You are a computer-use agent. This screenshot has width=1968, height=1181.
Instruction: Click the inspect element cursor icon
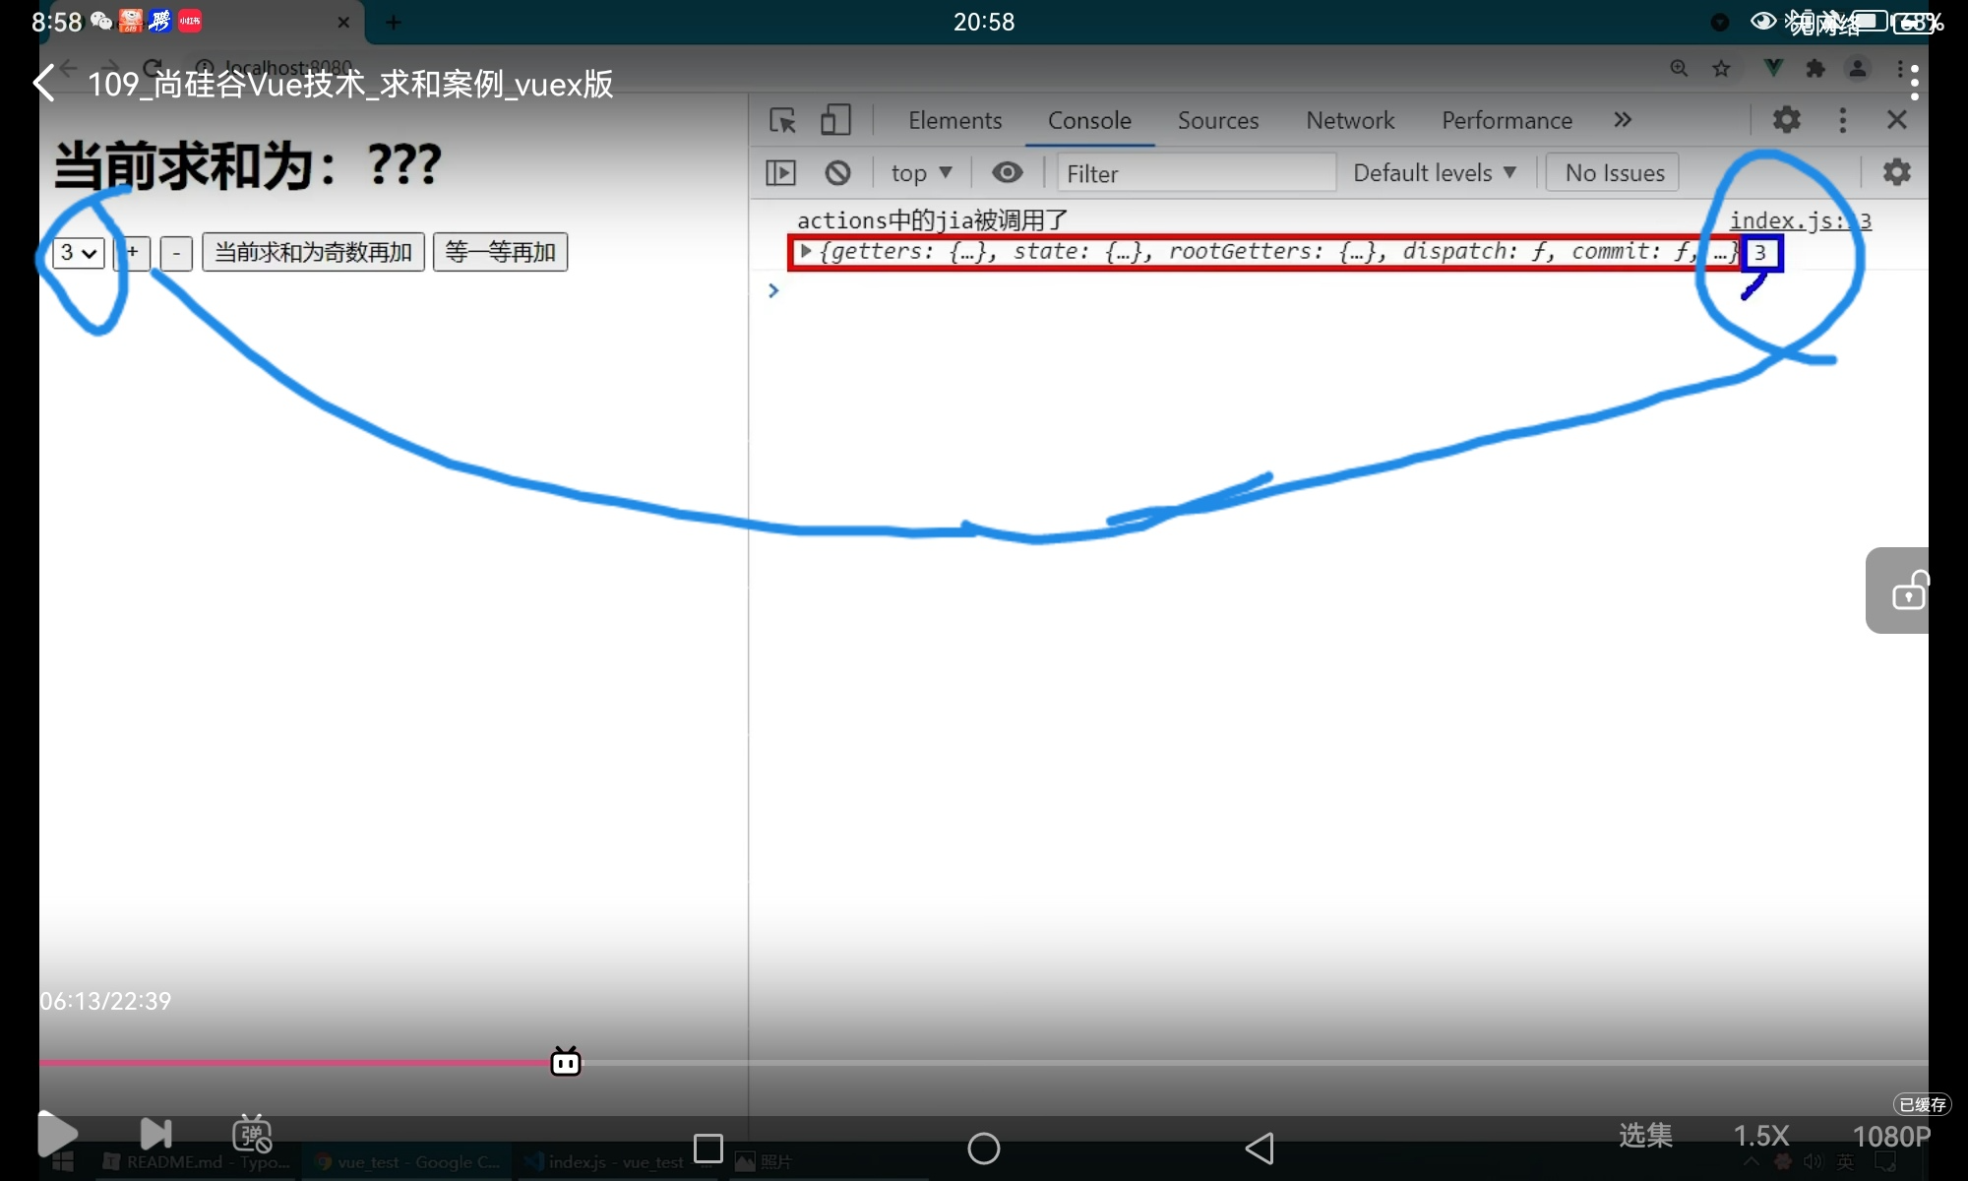782,120
